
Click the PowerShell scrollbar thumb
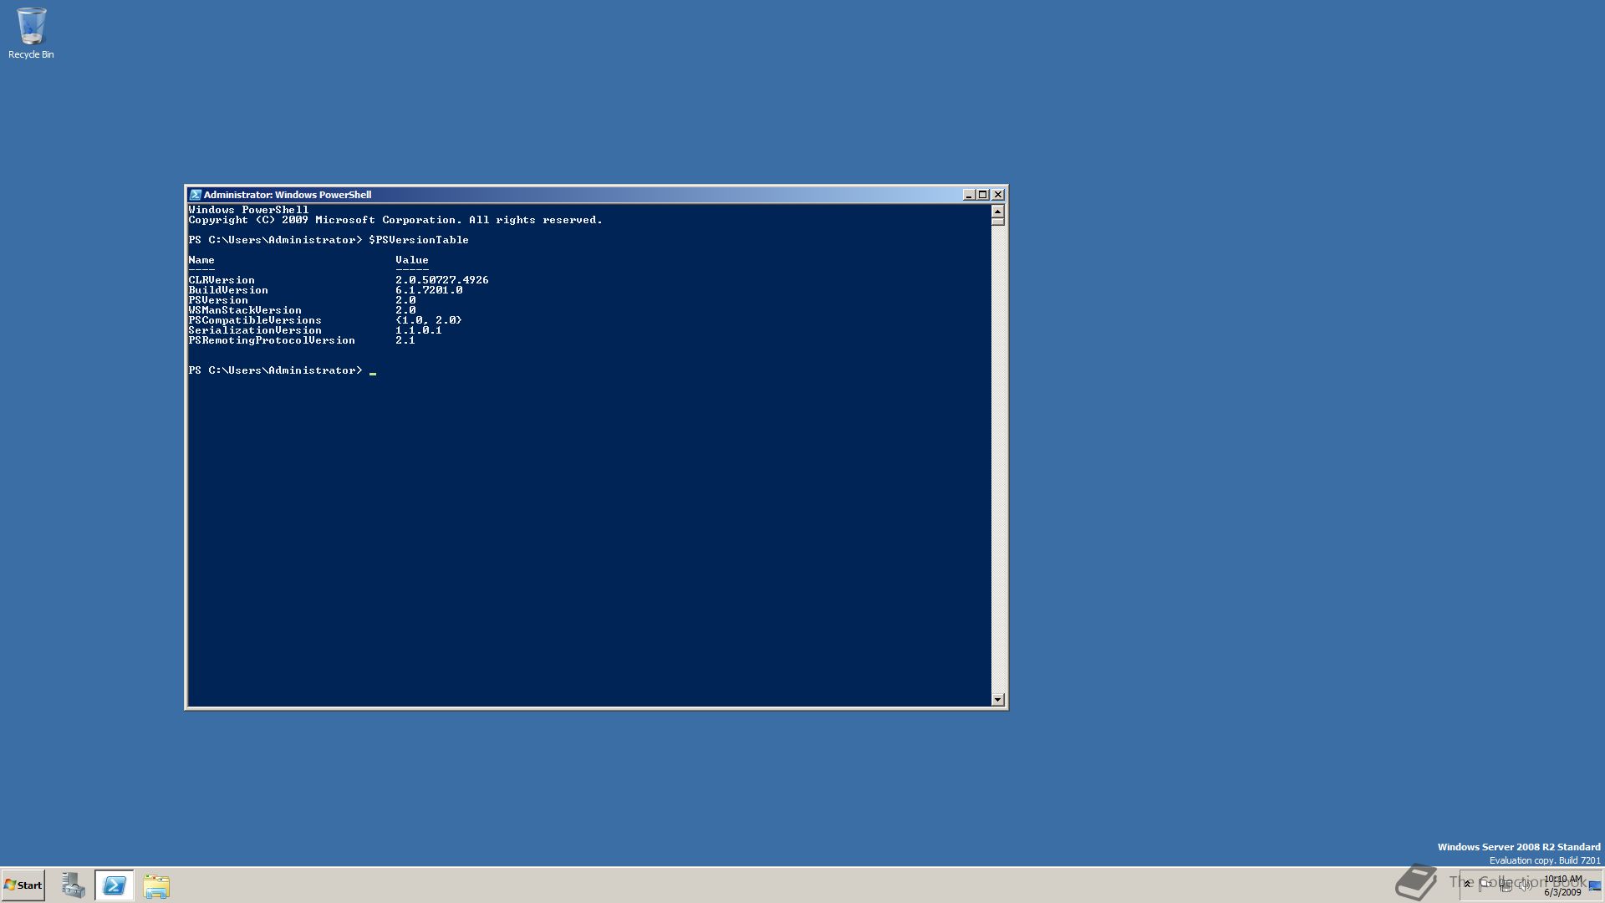click(997, 222)
